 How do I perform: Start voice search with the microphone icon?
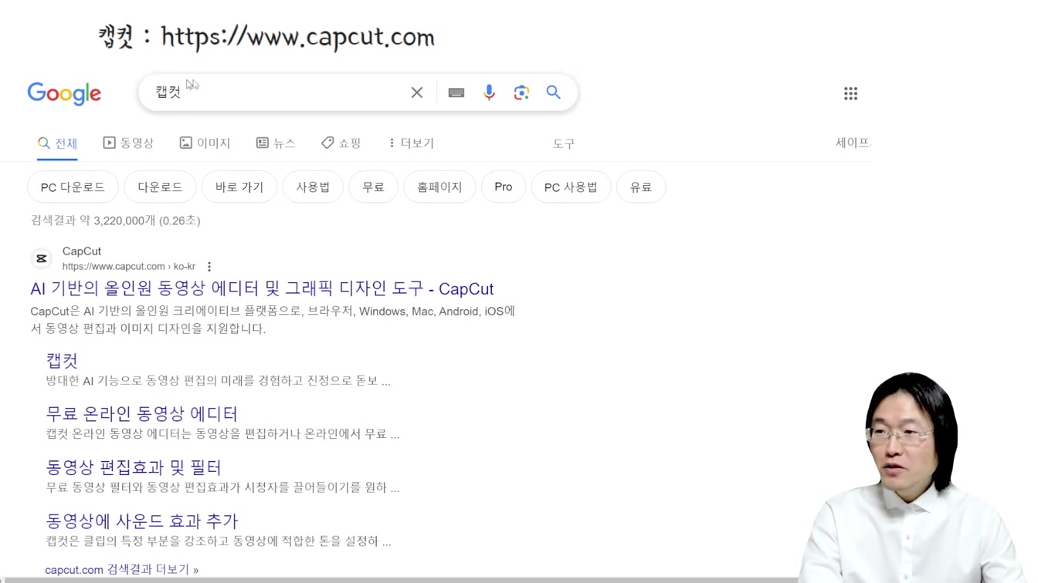489,93
